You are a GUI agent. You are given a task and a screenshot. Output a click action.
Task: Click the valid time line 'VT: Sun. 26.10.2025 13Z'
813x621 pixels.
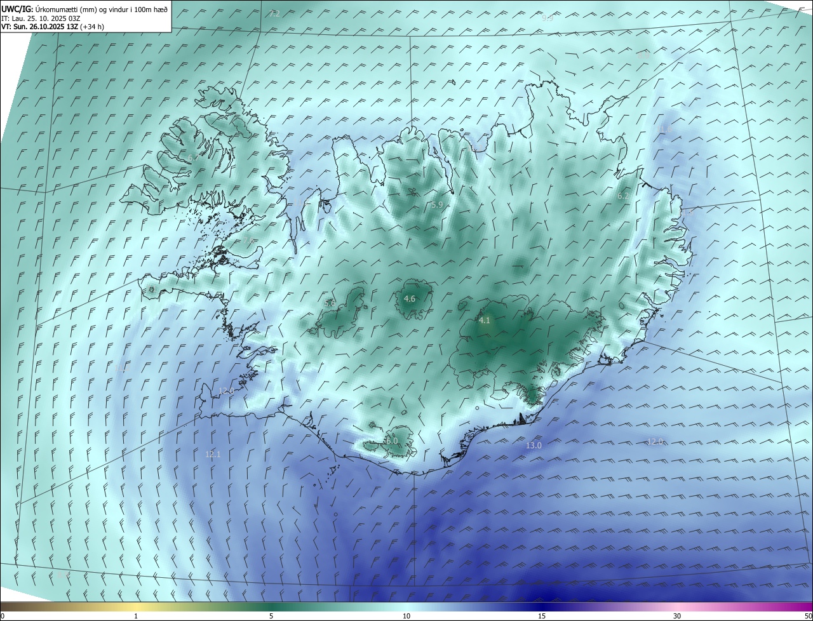coord(39,27)
